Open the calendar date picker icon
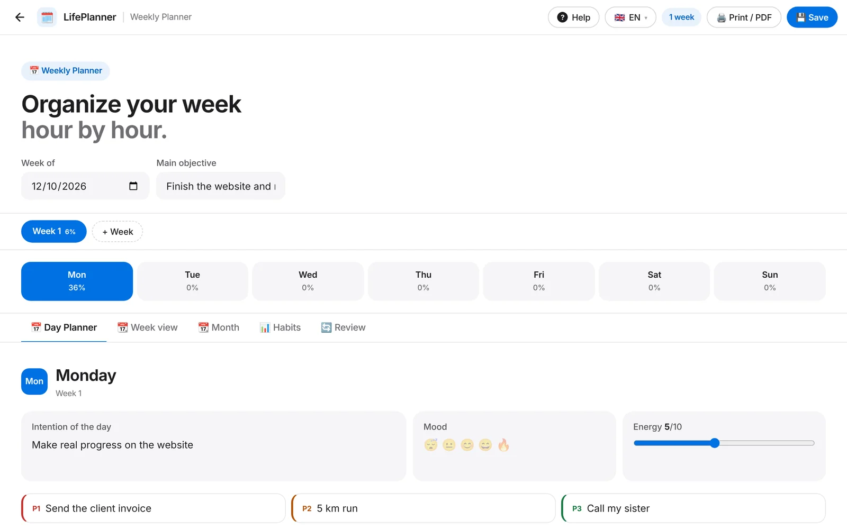The width and height of the screenshot is (847, 529). click(133, 186)
